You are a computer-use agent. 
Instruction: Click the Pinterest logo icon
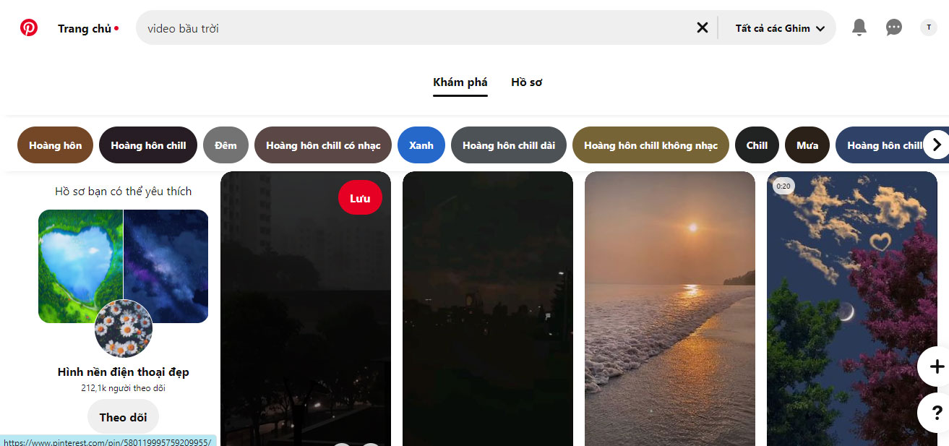click(x=29, y=28)
